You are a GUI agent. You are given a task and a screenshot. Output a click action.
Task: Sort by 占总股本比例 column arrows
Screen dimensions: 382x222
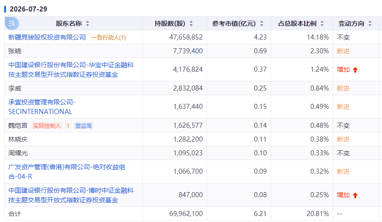coord(322,23)
